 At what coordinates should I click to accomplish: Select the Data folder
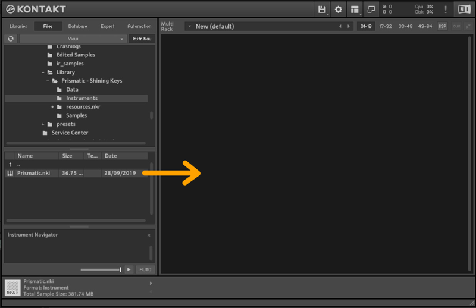[72, 90]
